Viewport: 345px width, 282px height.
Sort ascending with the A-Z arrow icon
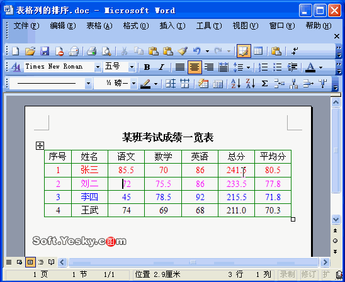pos(235,84)
